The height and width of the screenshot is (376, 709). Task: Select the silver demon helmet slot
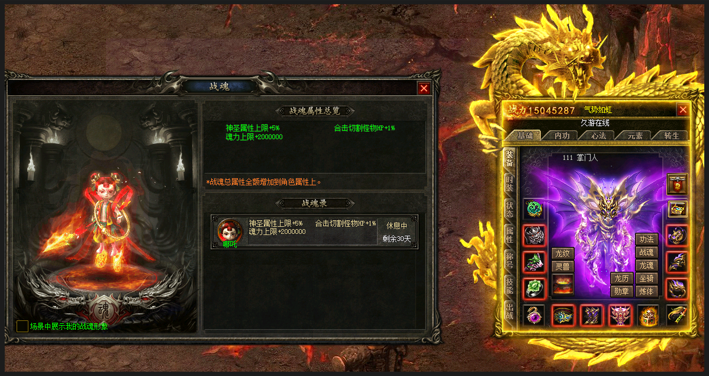534,236
